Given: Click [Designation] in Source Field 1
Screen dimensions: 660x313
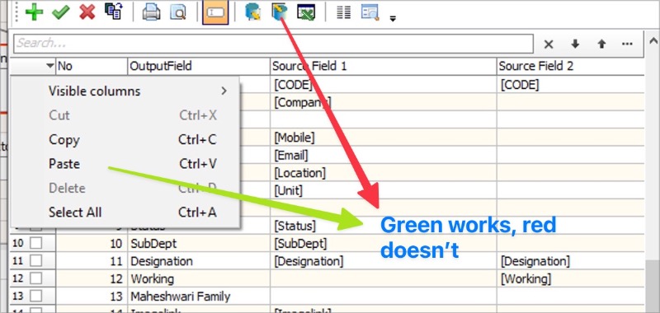Looking at the screenshot, I should click(x=383, y=261).
